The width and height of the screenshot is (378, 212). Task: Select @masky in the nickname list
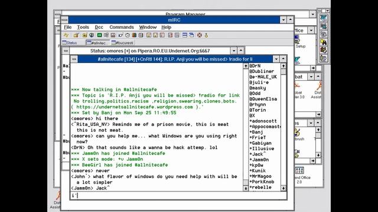pos(258,88)
